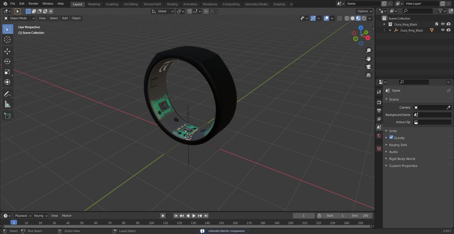Select the Cursor tool in the toolbar
The width and height of the screenshot is (454, 234).
[x=7, y=39]
